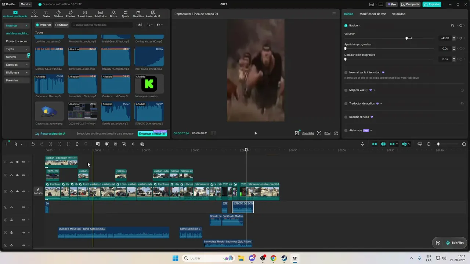Open the Discord icon in the taskbar
Viewport: 470px width, 264px height.
(x=252, y=258)
